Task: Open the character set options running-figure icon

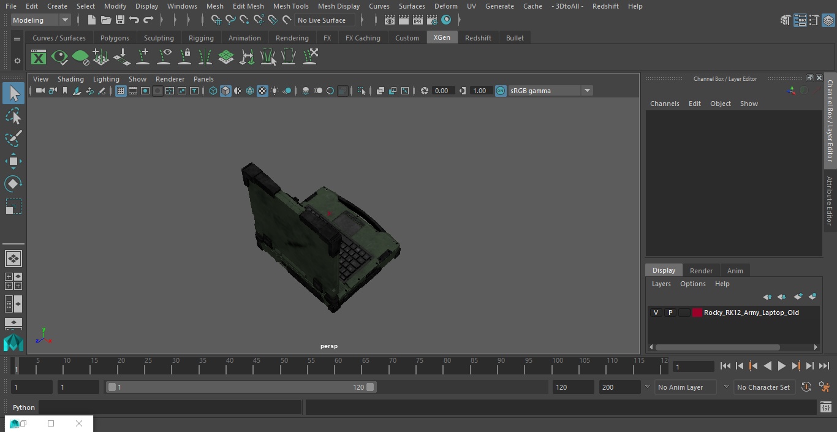Action: pyautogui.click(x=824, y=387)
